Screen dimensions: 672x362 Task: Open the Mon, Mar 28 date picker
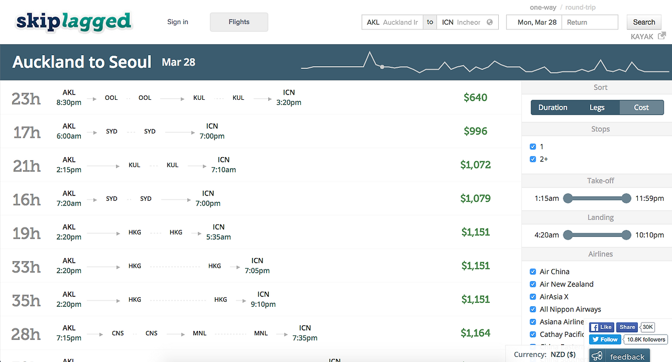(533, 22)
